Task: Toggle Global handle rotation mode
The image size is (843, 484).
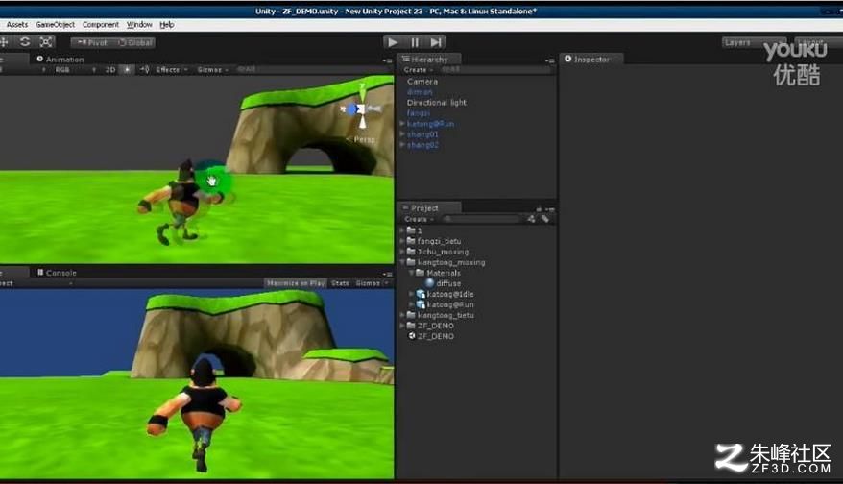Action: tap(135, 42)
